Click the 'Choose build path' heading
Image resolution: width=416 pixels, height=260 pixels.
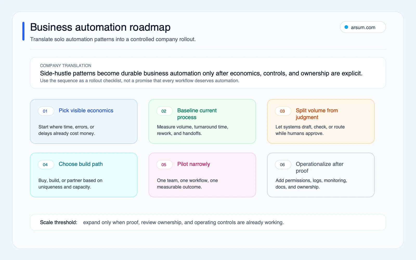[81, 164]
